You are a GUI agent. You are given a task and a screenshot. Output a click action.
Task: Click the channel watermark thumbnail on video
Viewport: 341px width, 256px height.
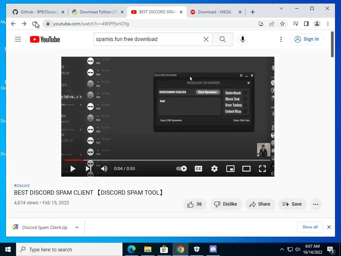264,150
